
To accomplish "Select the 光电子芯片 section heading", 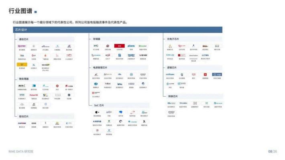I will 173,39.
